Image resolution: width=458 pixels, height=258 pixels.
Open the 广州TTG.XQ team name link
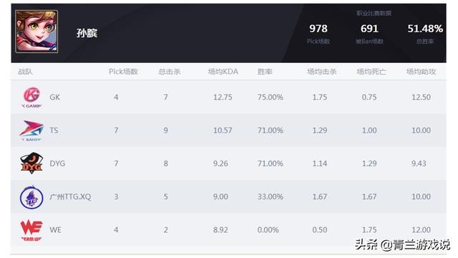click(x=70, y=196)
